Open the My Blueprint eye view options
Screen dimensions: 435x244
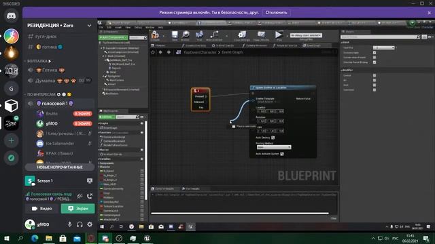click(x=143, y=117)
